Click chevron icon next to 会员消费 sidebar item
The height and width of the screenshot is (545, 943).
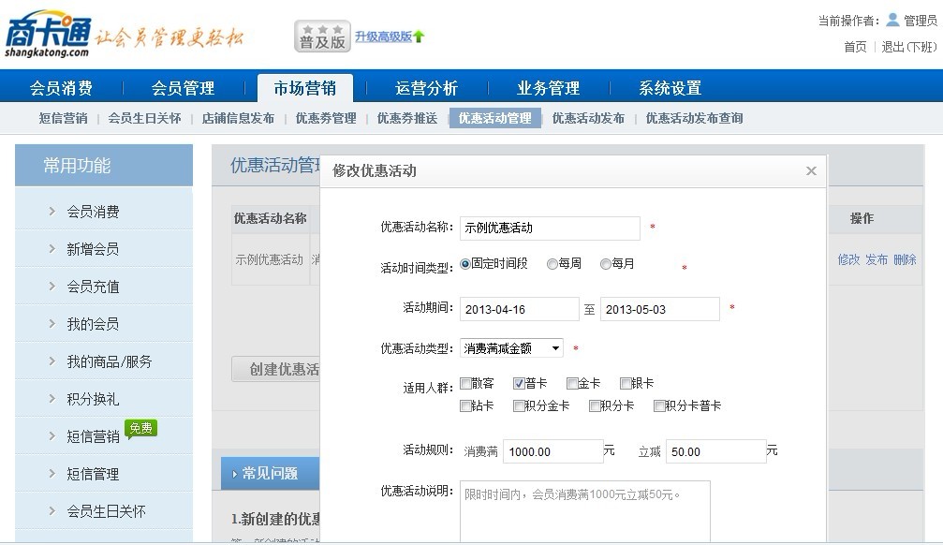[x=52, y=212]
